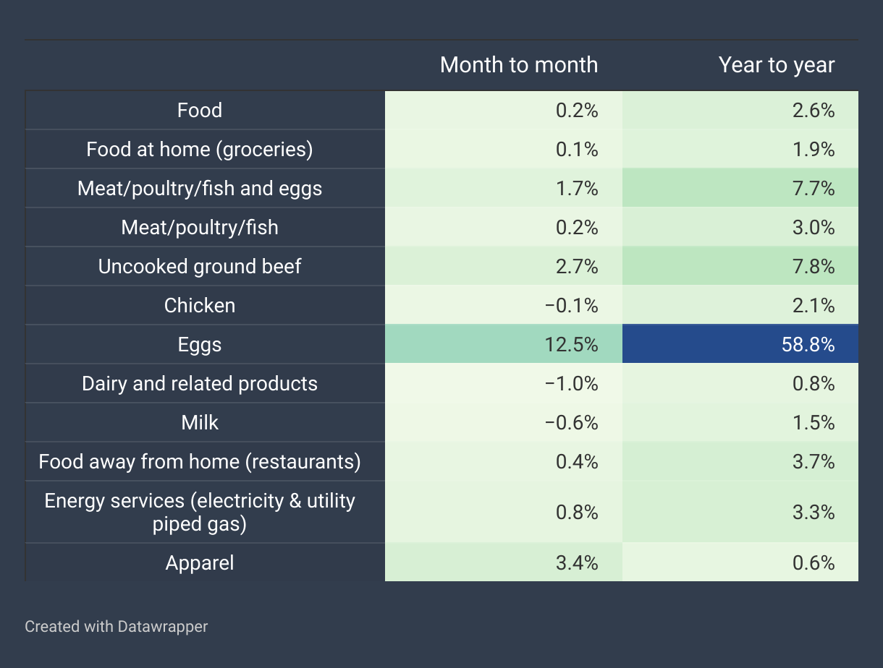Click the 3.4% Apparel month-to-month cell
Image resolution: width=883 pixels, height=668 pixels.
[x=504, y=562]
